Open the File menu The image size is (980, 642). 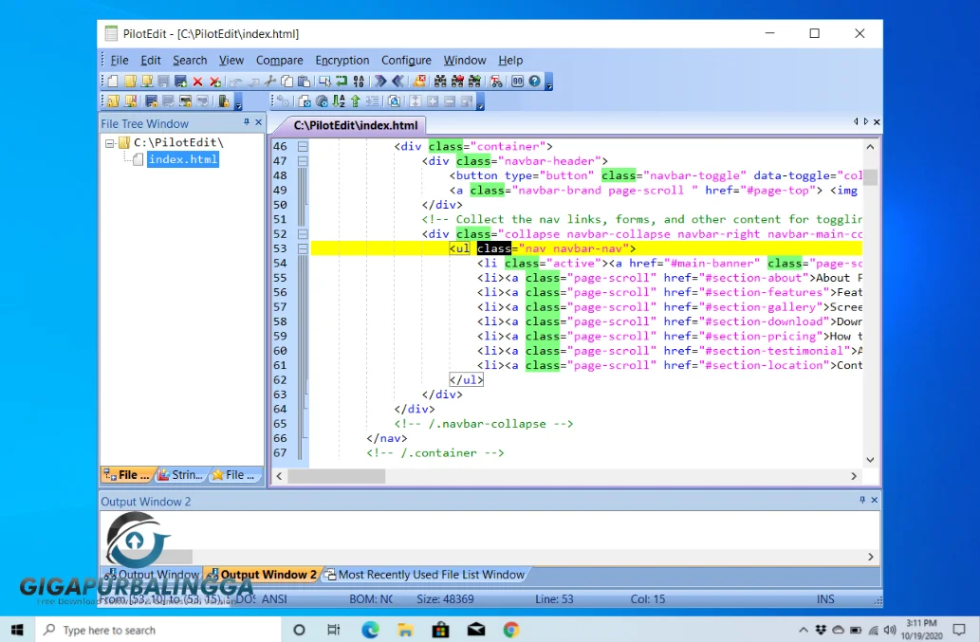[120, 60]
